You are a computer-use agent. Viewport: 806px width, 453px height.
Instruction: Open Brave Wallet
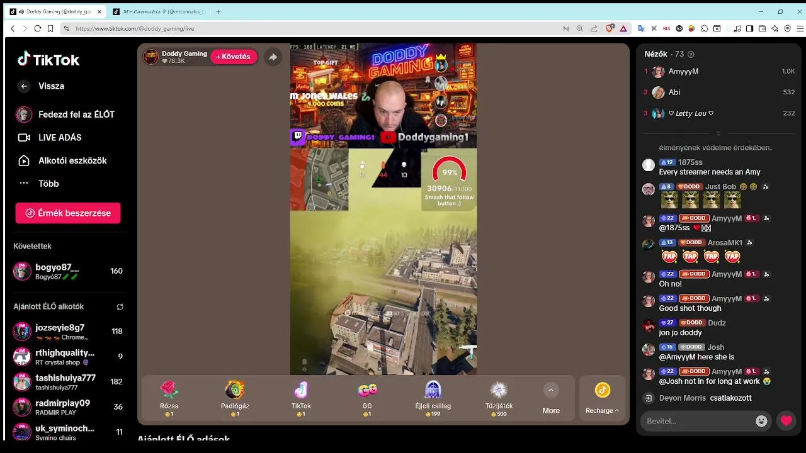(763, 28)
